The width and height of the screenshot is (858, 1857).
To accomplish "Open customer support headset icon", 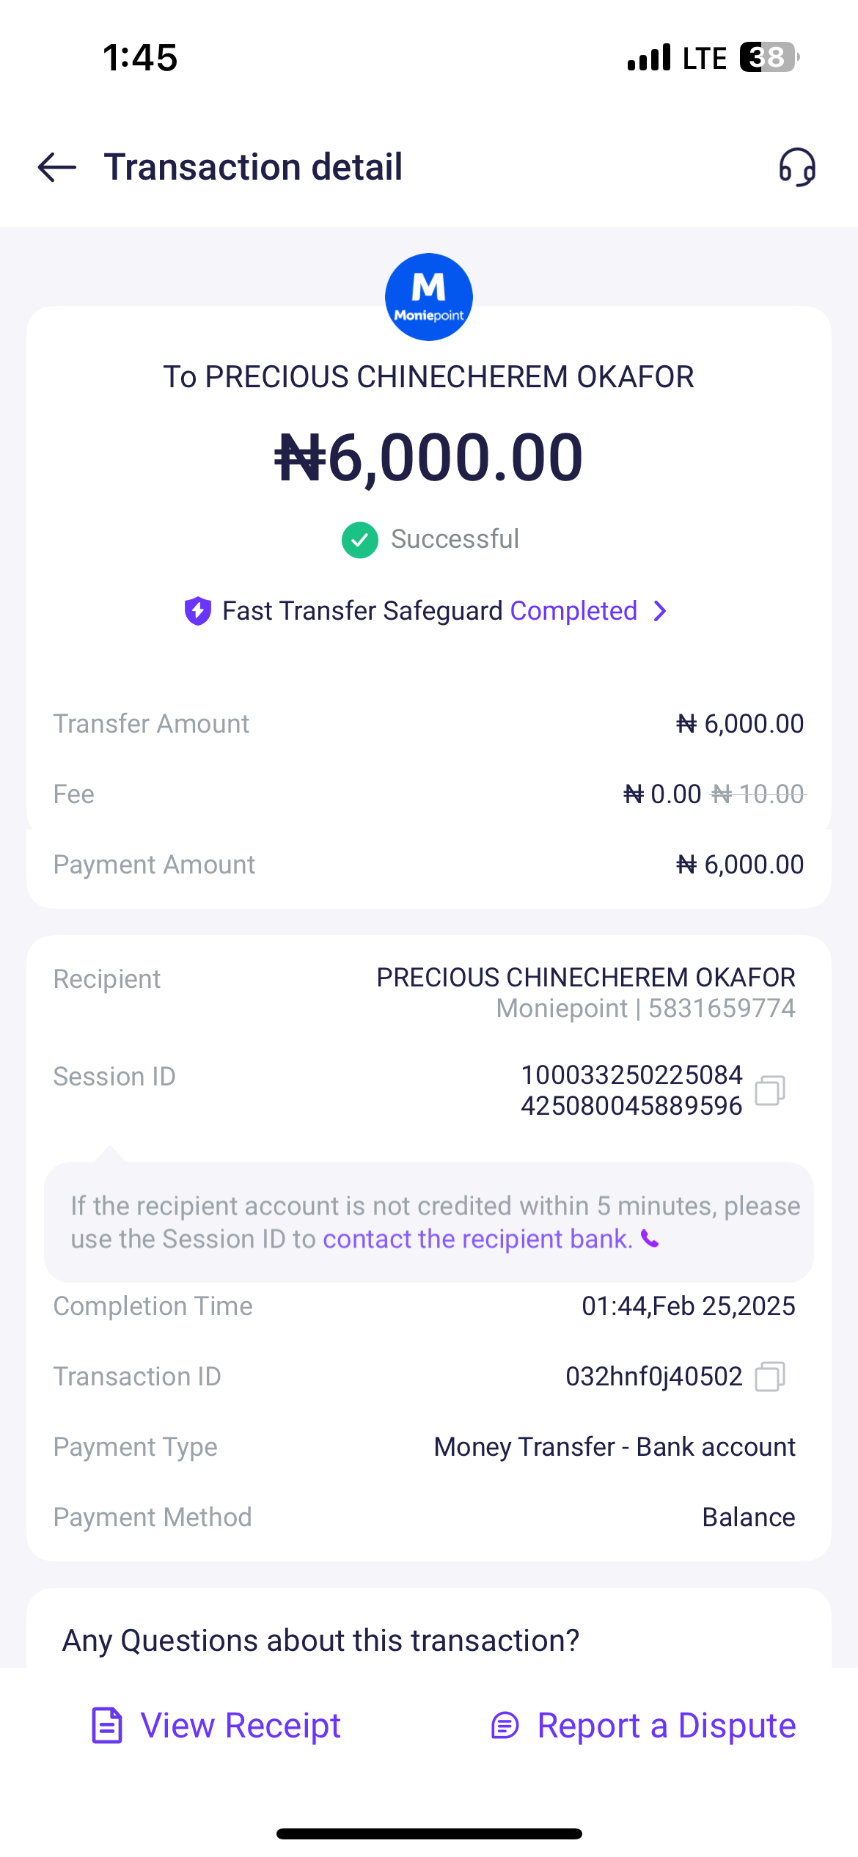I will 797,167.
